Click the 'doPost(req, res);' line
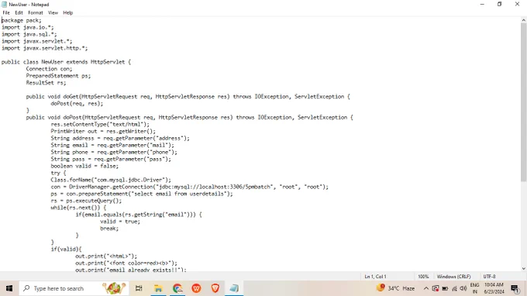 pos(77,104)
